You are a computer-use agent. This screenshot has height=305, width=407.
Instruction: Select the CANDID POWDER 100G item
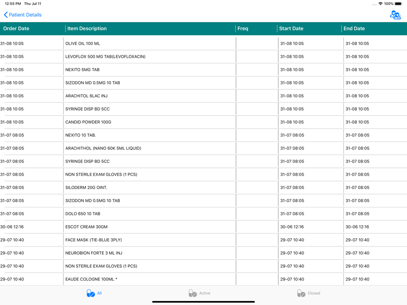pos(88,122)
